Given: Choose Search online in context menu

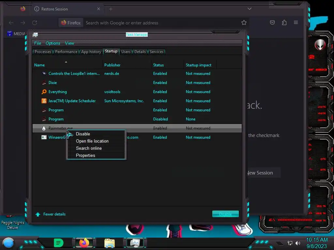Looking at the screenshot, I should point(96,148).
